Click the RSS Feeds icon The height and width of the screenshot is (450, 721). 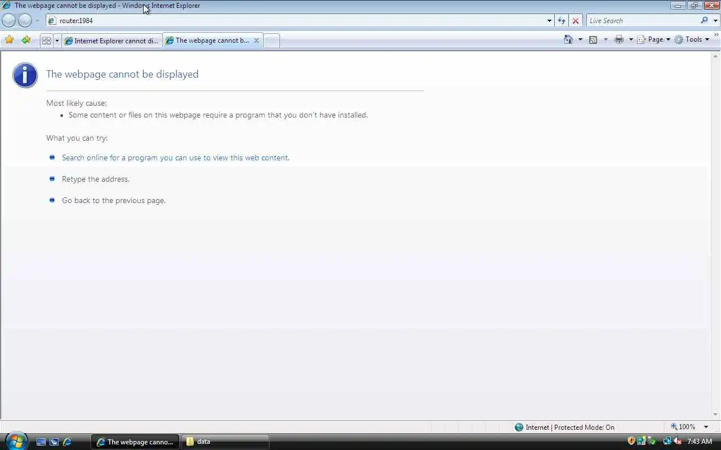coord(593,39)
